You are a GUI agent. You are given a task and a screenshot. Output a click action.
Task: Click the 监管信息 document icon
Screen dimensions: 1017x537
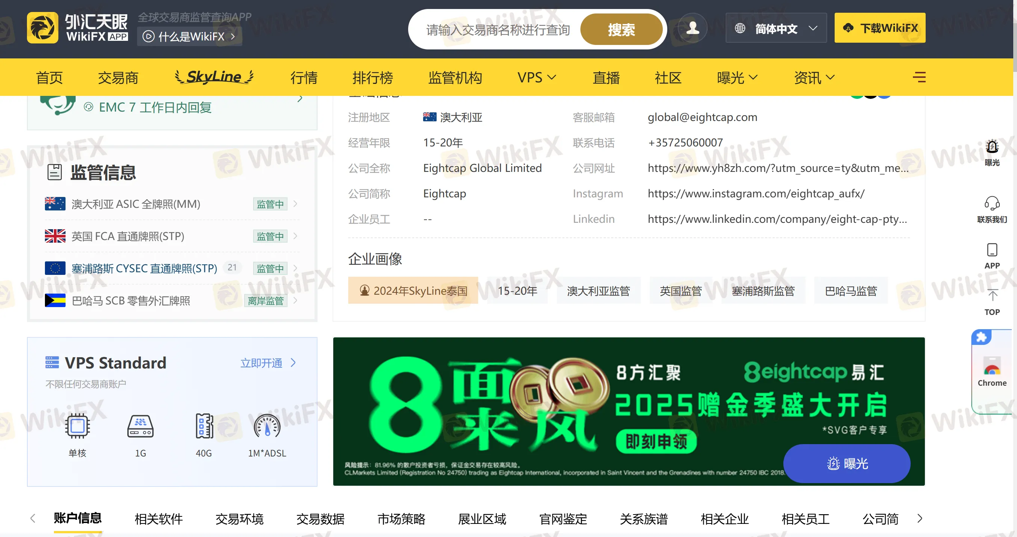[55, 172]
